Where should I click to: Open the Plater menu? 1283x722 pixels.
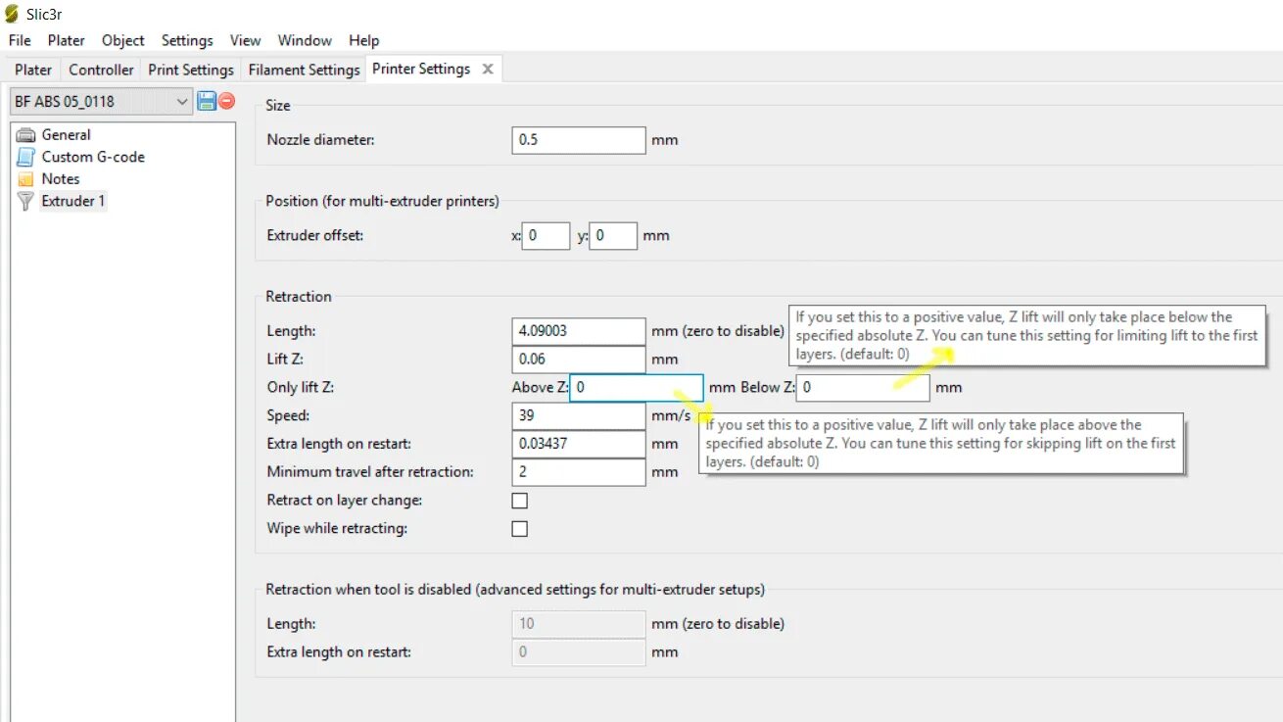point(67,40)
